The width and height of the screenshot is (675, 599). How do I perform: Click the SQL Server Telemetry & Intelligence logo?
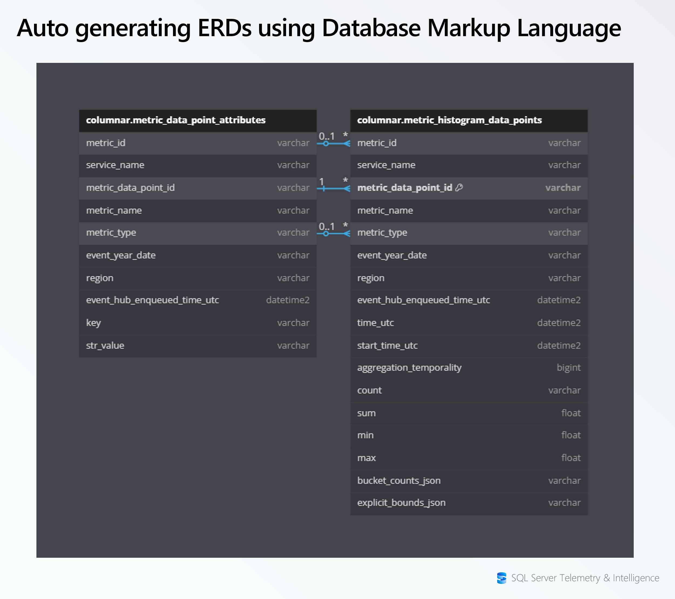[502, 578]
